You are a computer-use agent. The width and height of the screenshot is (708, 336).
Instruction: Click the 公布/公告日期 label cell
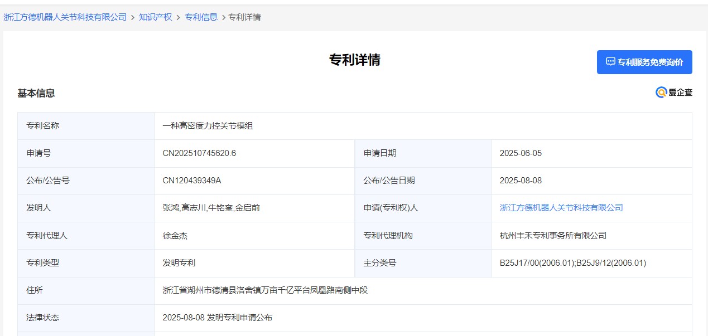pyautogui.click(x=423, y=181)
